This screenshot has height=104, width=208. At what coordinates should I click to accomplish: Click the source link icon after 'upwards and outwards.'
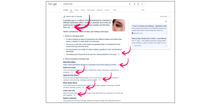[72, 72]
